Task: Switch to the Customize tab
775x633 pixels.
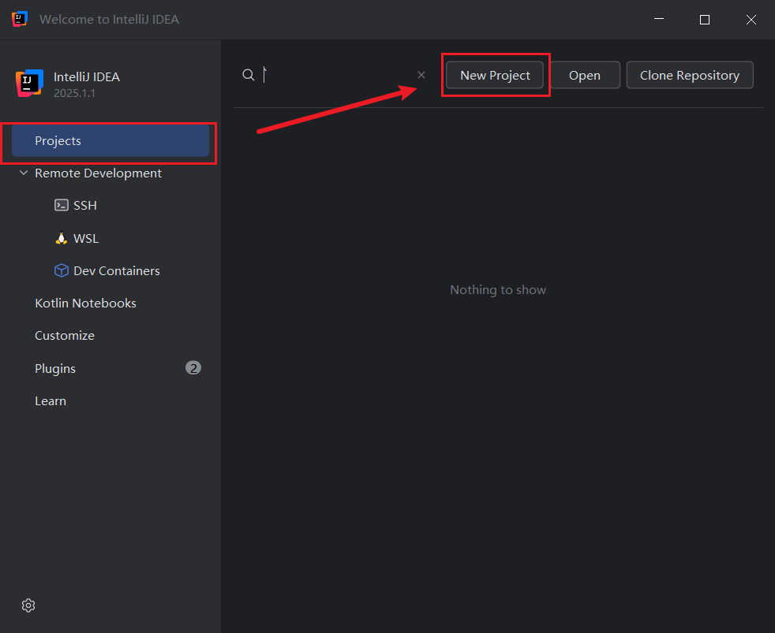Action: [65, 336]
